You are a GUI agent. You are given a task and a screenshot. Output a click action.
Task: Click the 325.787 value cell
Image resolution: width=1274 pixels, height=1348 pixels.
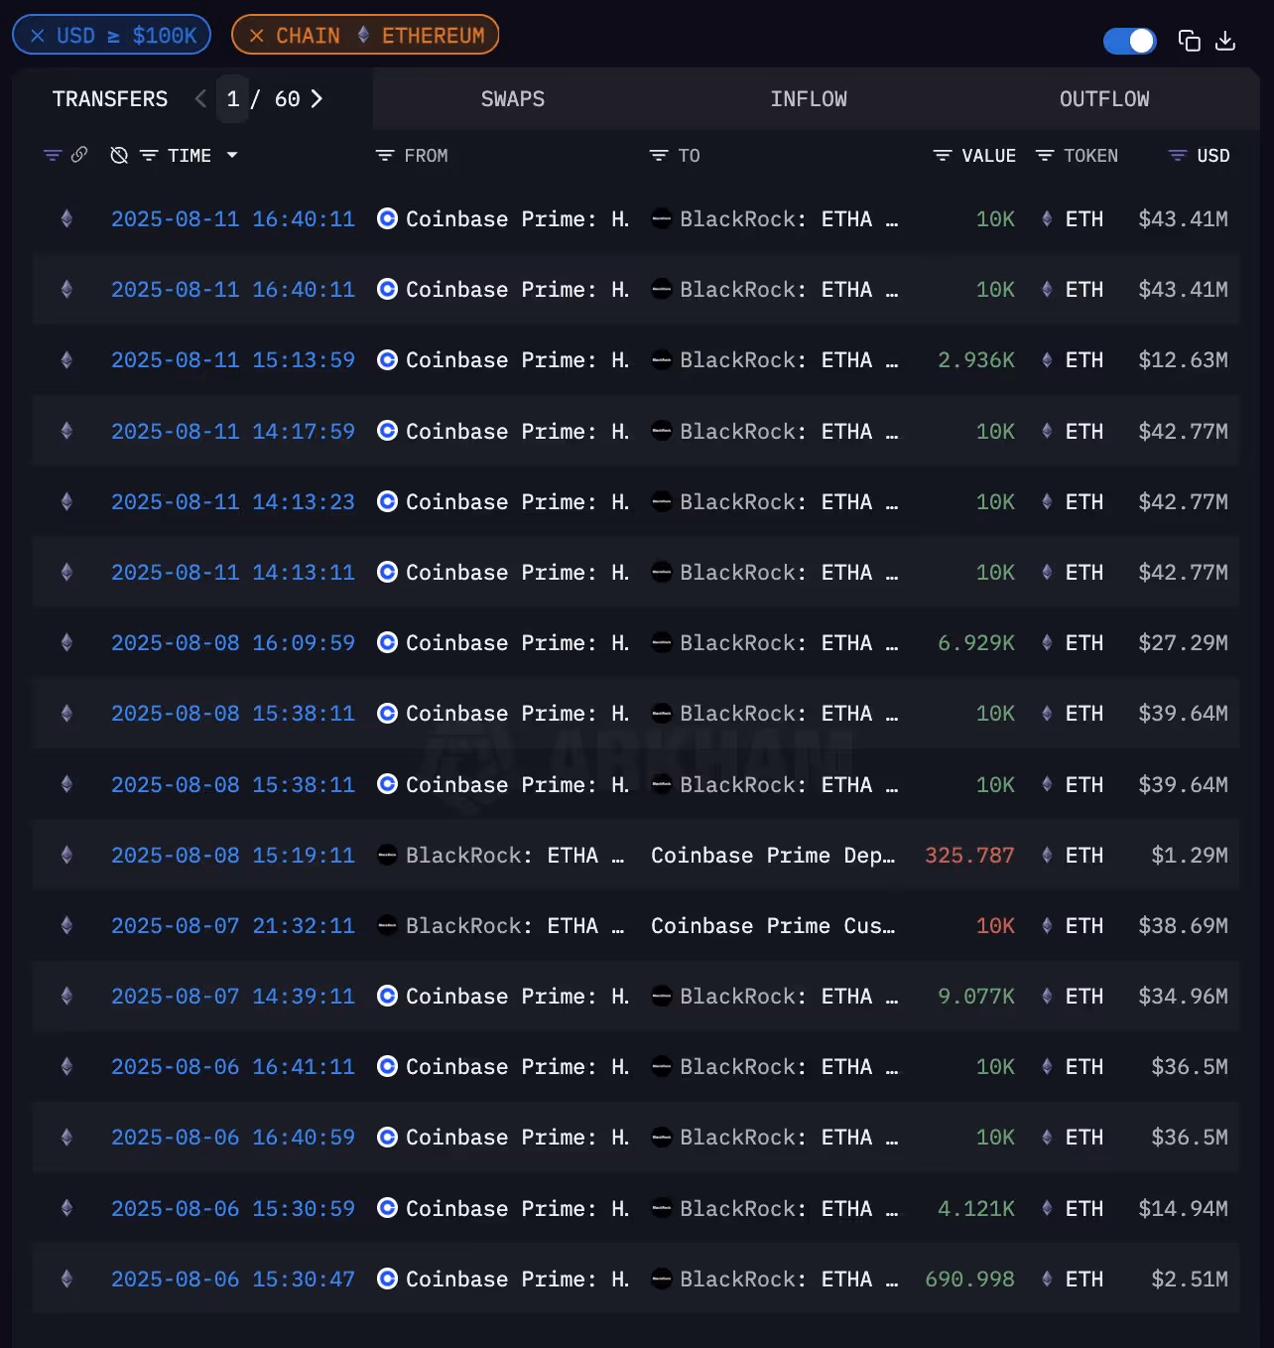coord(969,856)
